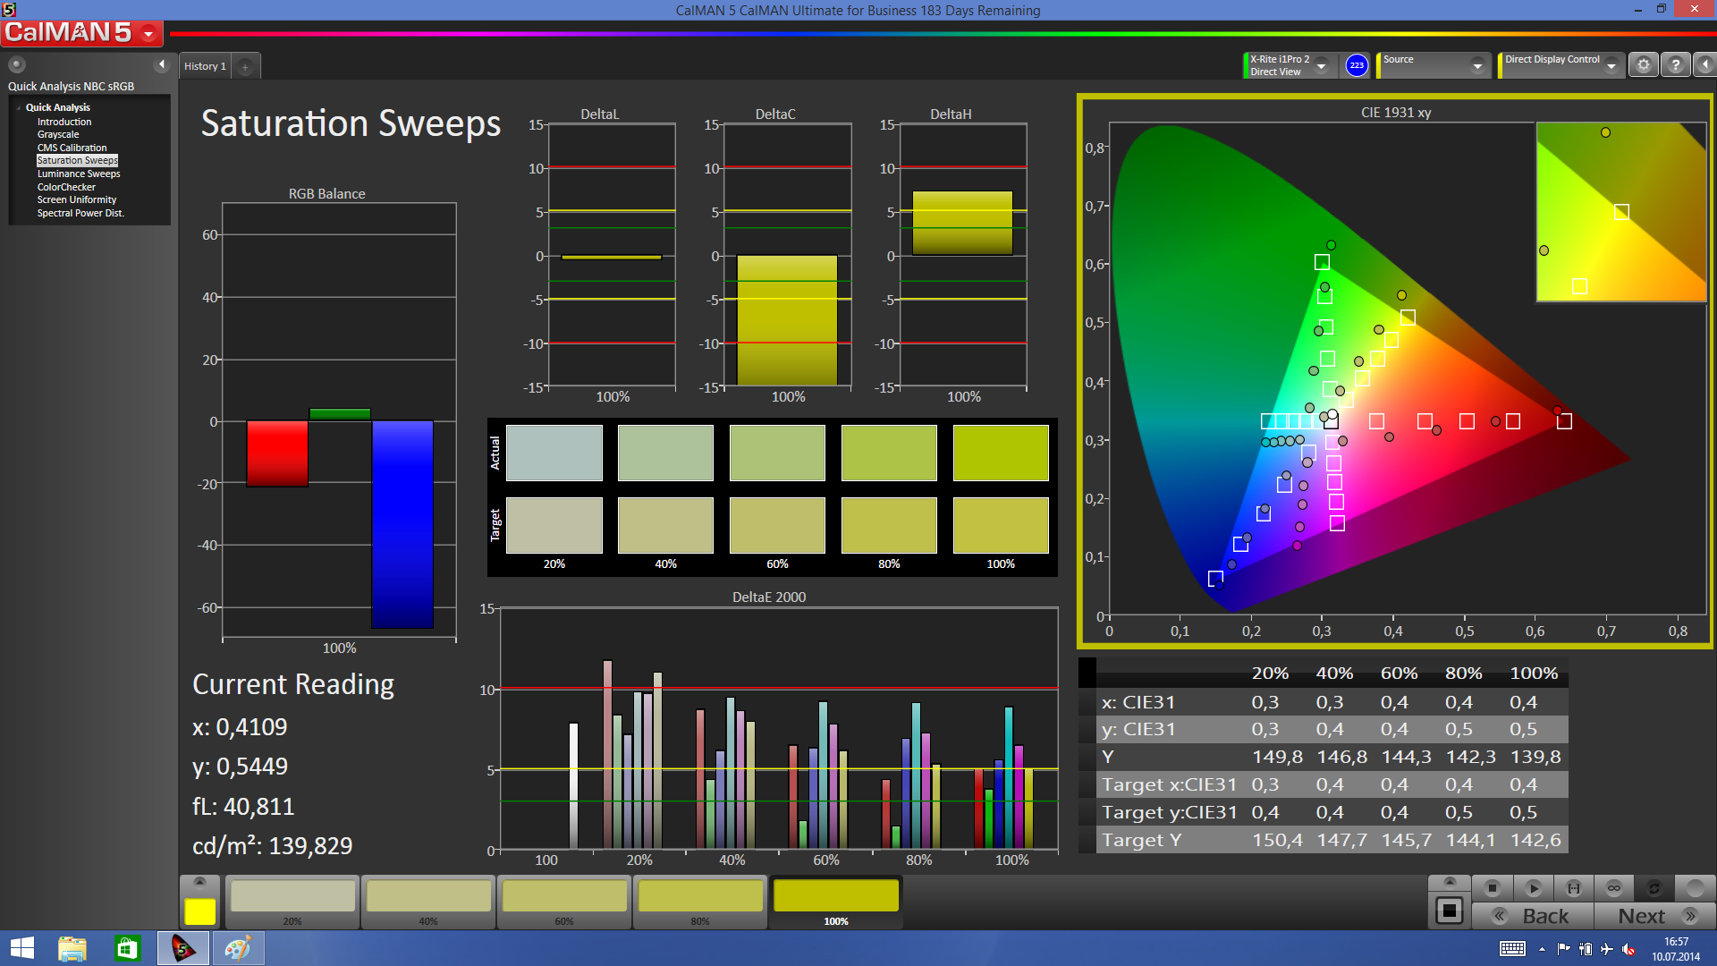
Task: Click the bracketed single read icon
Action: tap(1574, 888)
